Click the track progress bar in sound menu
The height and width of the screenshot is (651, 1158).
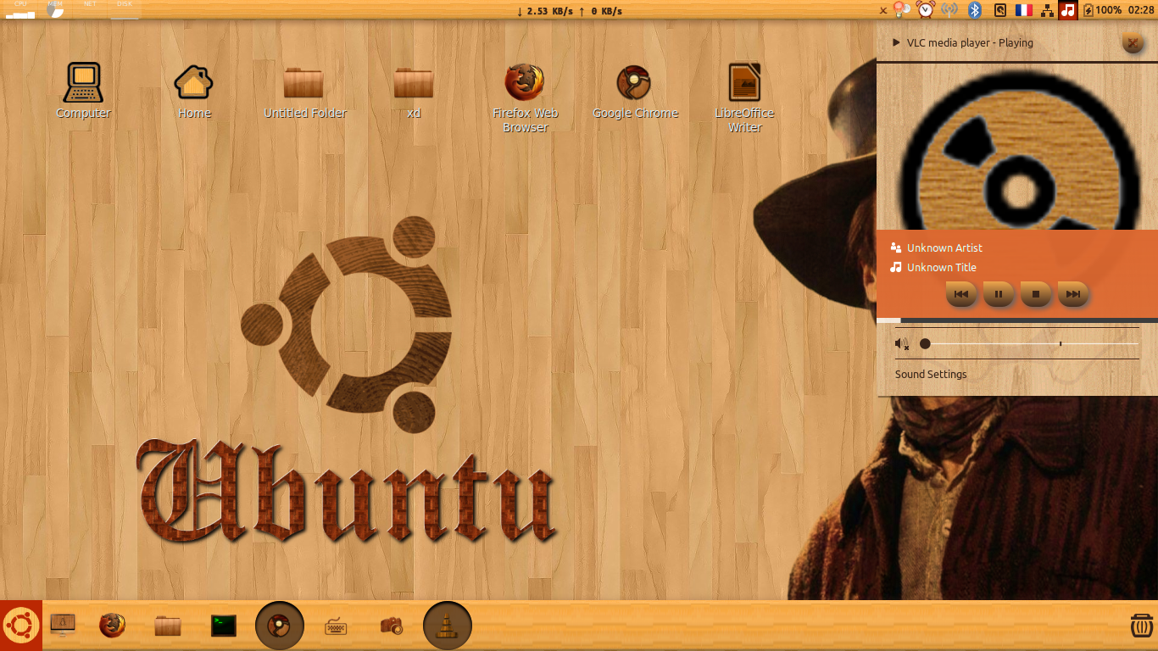[x=1017, y=320]
